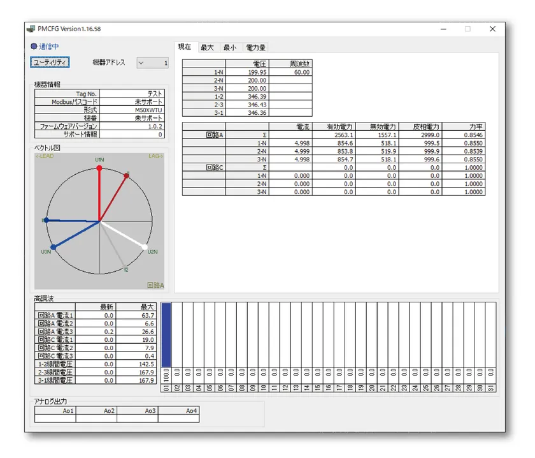
Task: Open the 機器アドレス dropdown
Action: [141, 63]
